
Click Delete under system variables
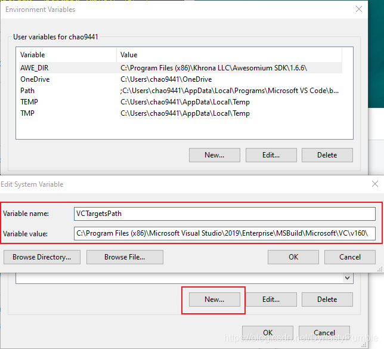pos(327,299)
